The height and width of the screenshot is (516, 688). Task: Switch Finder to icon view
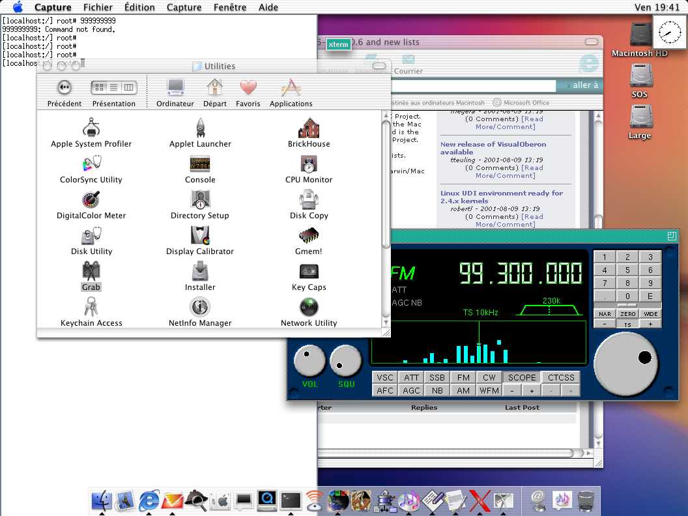[x=99, y=87]
